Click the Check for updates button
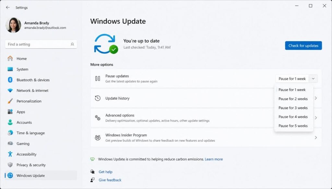 click(303, 46)
